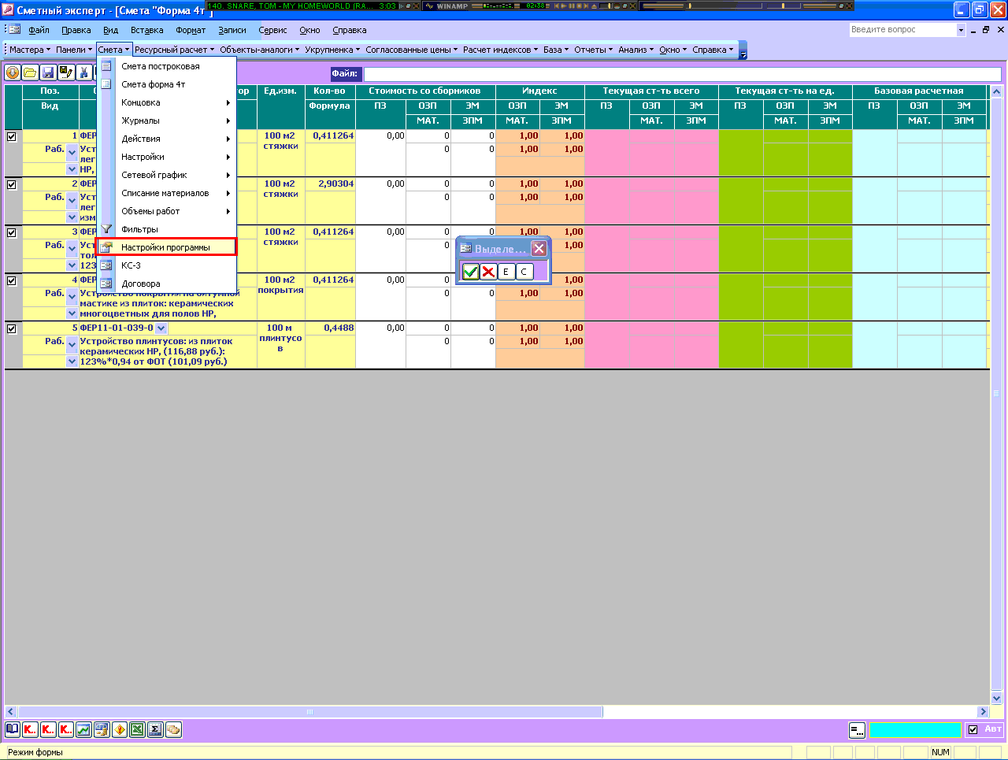This screenshot has height=760, width=1008.
Task: Click the green checkmark in selection panel
Action: pyautogui.click(x=470, y=272)
